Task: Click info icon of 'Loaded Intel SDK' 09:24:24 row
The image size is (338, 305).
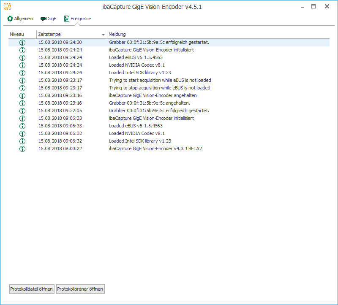Action: 22,73
